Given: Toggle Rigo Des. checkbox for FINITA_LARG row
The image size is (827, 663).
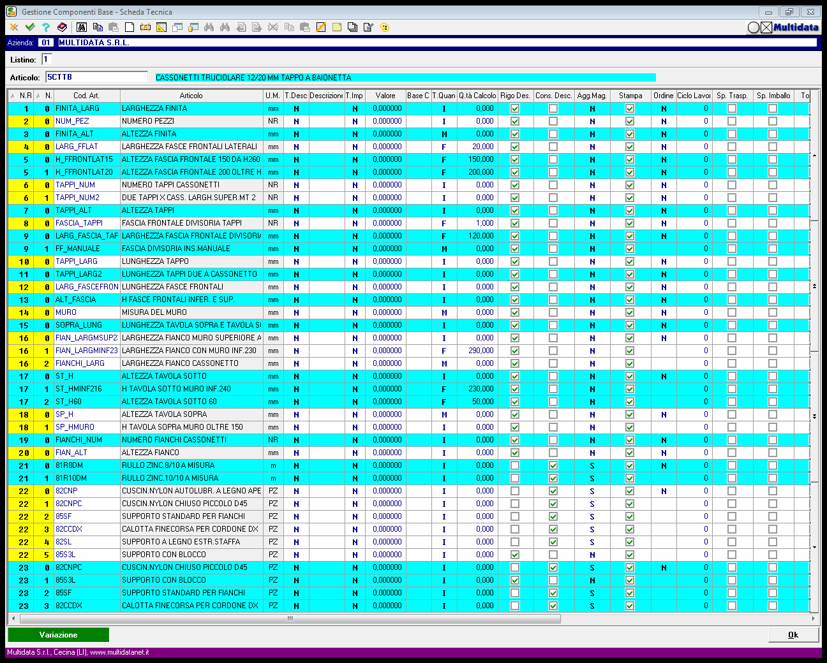Looking at the screenshot, I should tap(515, 108).
